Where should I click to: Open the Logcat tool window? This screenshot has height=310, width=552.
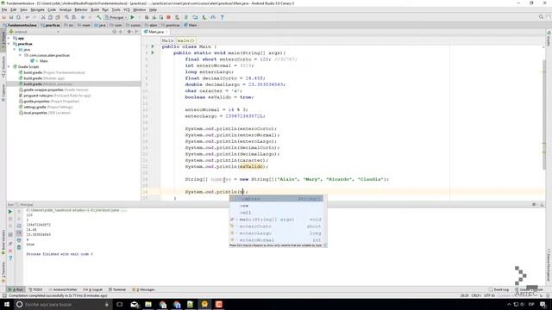93,289
